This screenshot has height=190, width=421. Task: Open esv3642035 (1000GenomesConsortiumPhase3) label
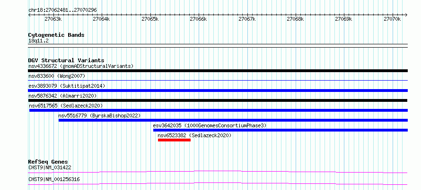pyautogui.click(x=210, y=125)
